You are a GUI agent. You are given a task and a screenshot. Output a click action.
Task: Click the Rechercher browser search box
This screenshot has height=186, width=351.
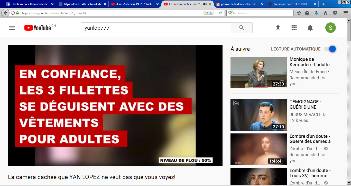click(x=260, y=13)
